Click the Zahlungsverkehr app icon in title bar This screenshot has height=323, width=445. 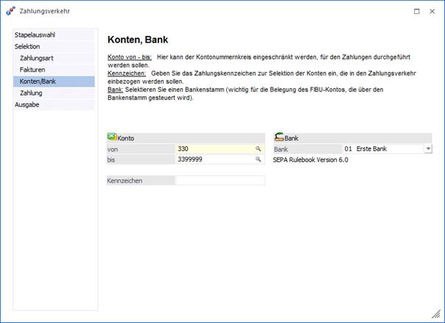[10, 11]
